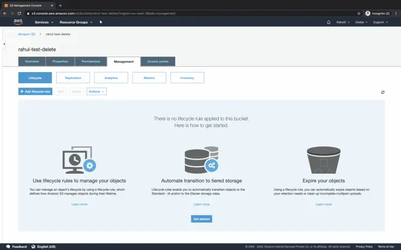Click the Add lifecycle rule button

click(x=35, y=91)
